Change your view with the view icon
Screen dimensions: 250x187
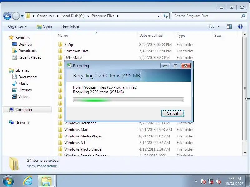[x=212, y=26]
